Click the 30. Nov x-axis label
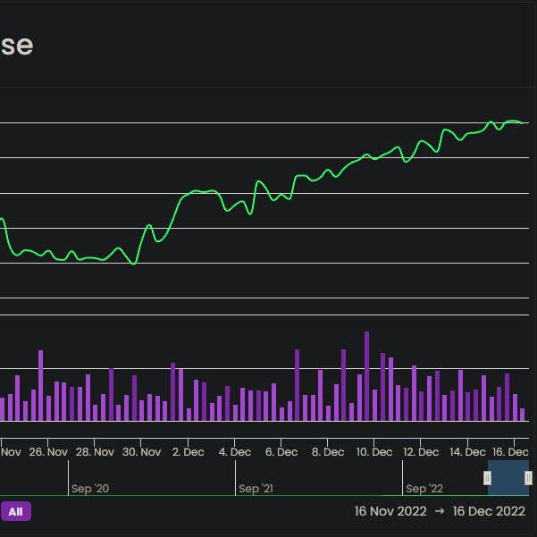Viewport: 537px width, 537px height. click(141, 452)
